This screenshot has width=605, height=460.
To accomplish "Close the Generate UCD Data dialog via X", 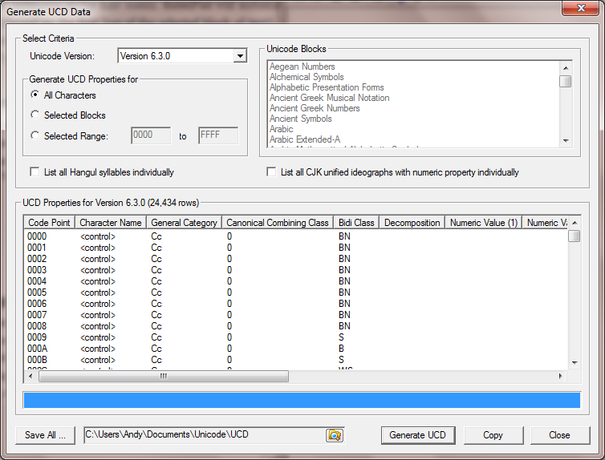I will 581,8.
